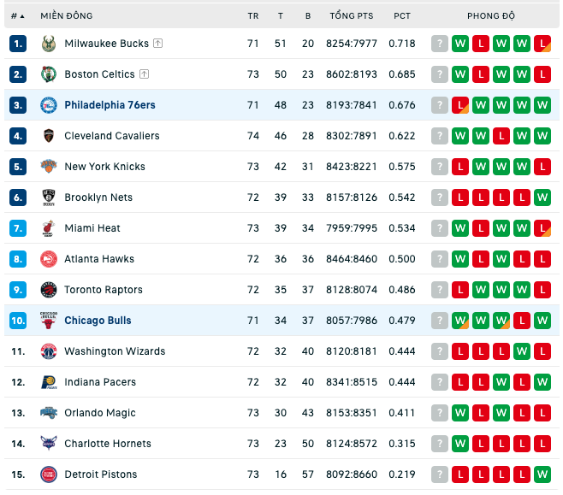Select the Cleveland Cavaliers logo
This screenshot has height=495, width=563.
[x=49, y=136]
